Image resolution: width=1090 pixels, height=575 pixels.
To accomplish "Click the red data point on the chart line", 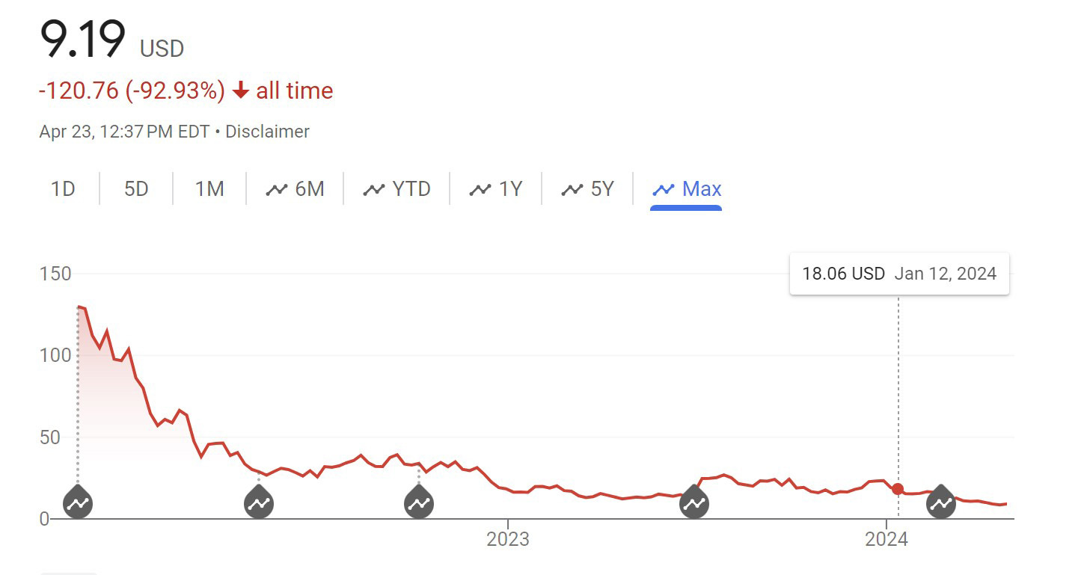I will tap(898, 489).
